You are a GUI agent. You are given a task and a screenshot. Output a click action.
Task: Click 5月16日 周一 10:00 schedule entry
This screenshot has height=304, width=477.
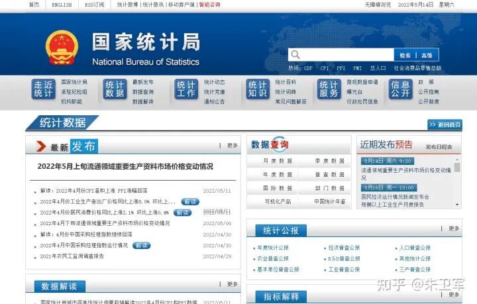tap(389, 187)
